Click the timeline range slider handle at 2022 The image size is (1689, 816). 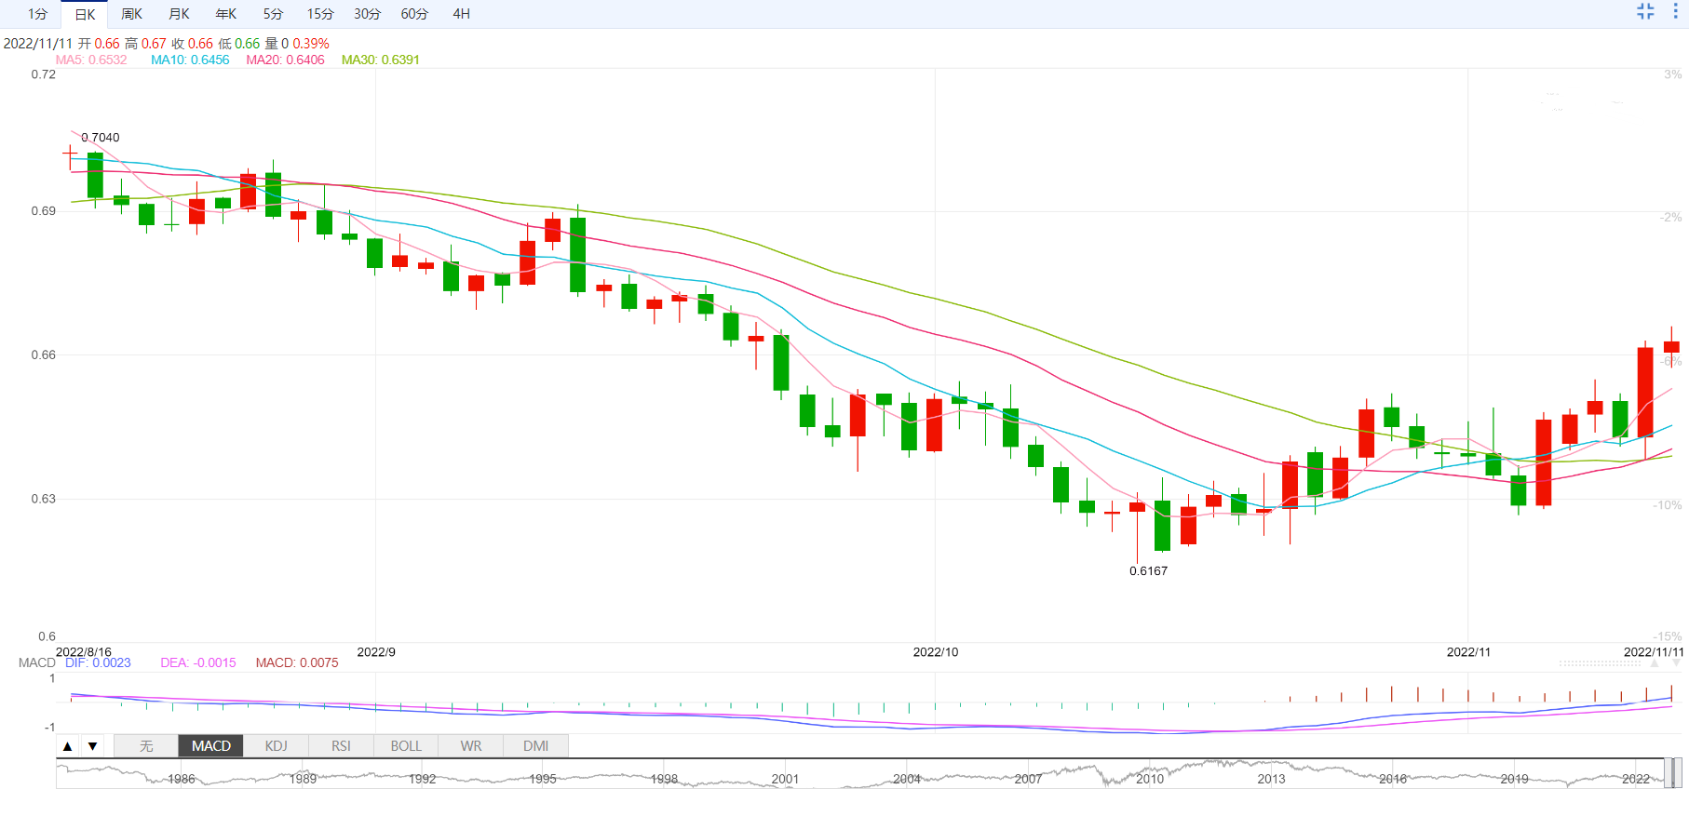tap(1673, 773)
